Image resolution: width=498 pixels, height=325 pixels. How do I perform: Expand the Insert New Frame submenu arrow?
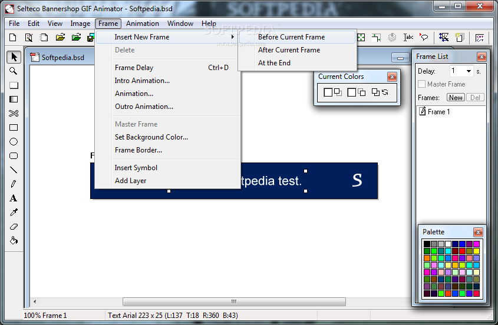tap(233, 37)
